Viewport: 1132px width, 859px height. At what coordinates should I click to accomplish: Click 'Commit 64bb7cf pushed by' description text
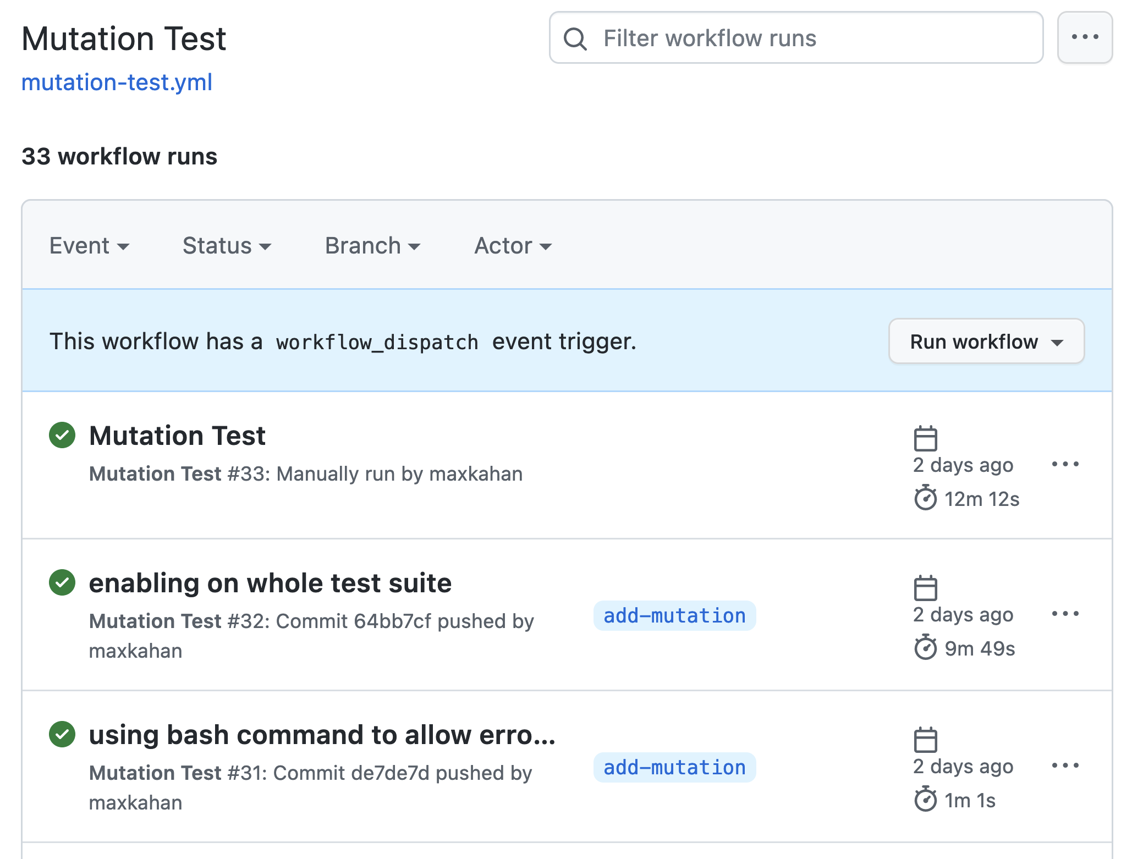405,621
